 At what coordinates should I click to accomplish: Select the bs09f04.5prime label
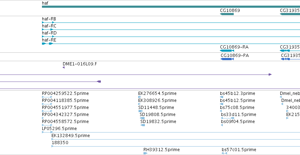pos(238,122)
